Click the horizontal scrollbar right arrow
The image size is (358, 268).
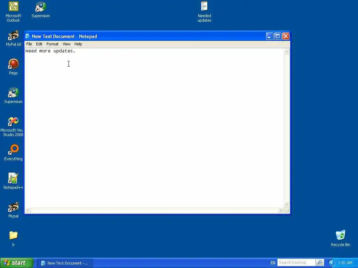point(281,210)
